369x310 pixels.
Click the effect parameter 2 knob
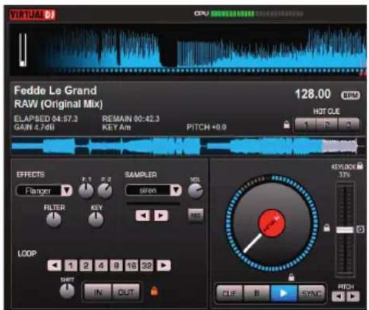(x=105, y=190)
